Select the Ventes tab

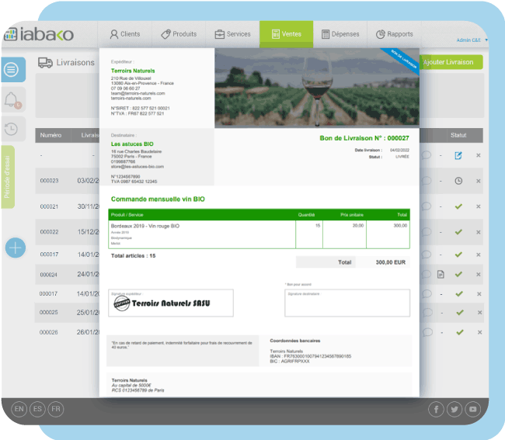click(287, 34)
